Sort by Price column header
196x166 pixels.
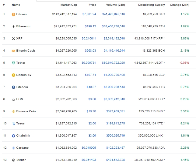pos(92,5)
